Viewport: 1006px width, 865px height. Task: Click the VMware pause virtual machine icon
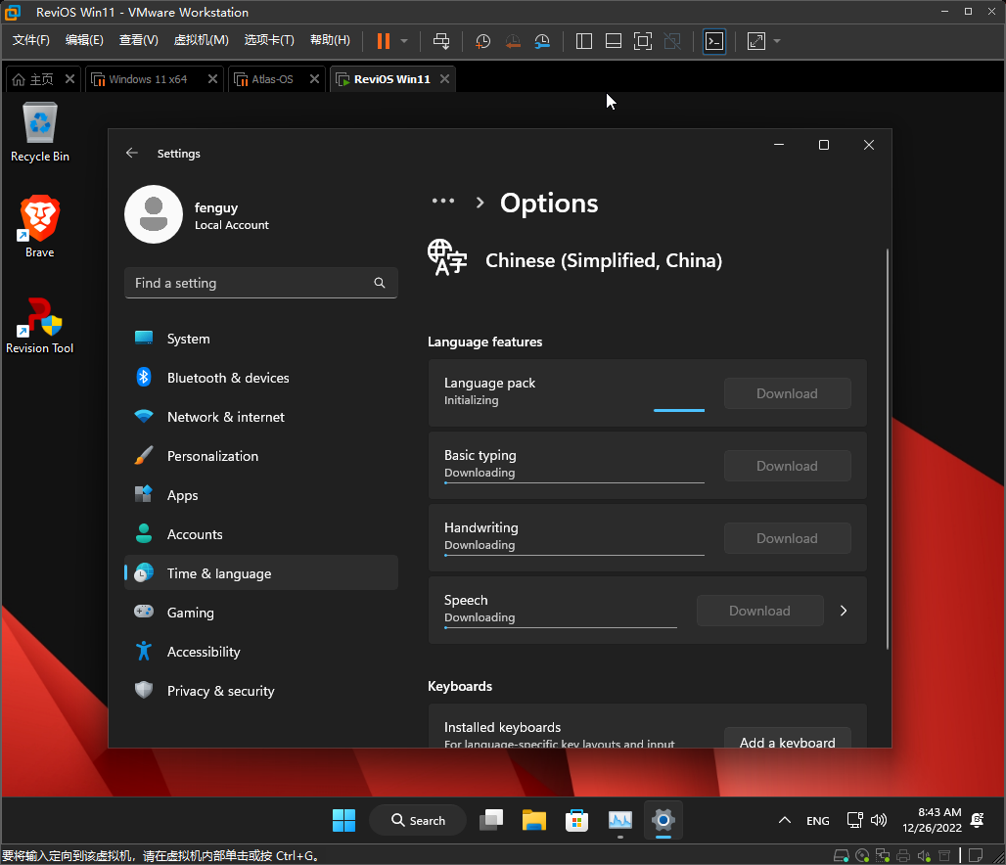point(383,41)
